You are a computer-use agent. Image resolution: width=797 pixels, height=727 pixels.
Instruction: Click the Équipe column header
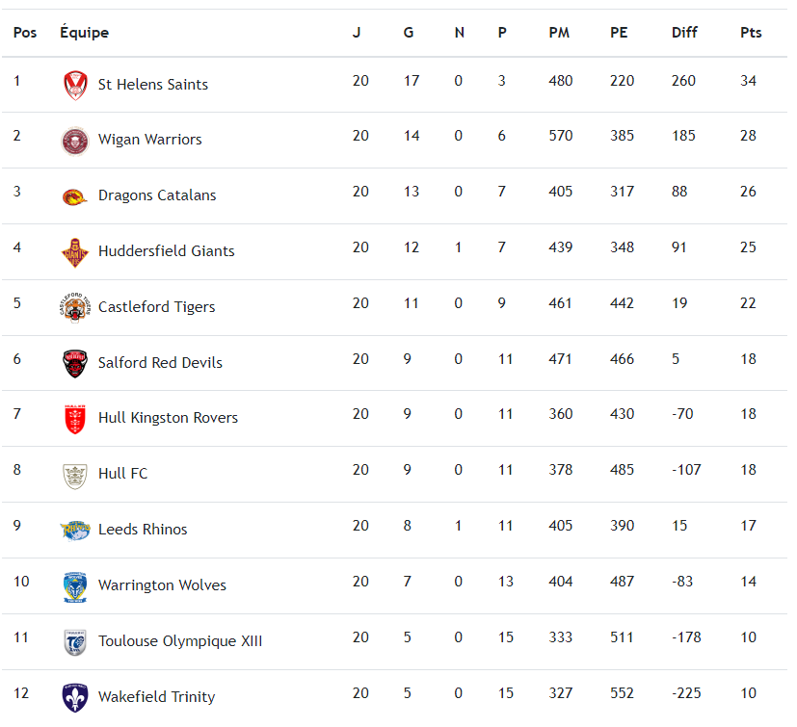click(84, 33)
